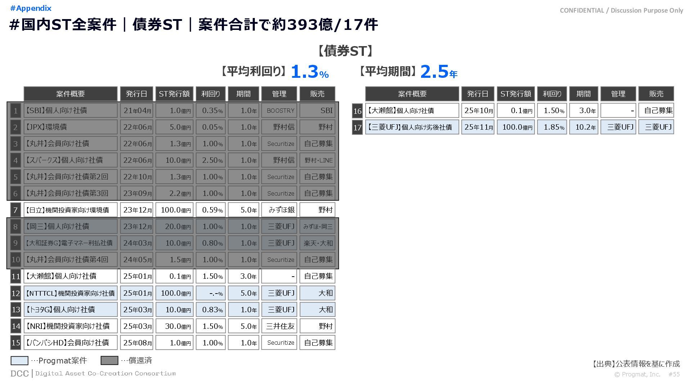Click the 三井住友 management cell
The height and width of the screenshot is (389, 691).
click(279, 326)
